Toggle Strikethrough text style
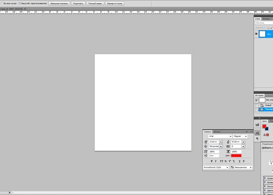Screen dimensions: 273x195 (244, 161)
